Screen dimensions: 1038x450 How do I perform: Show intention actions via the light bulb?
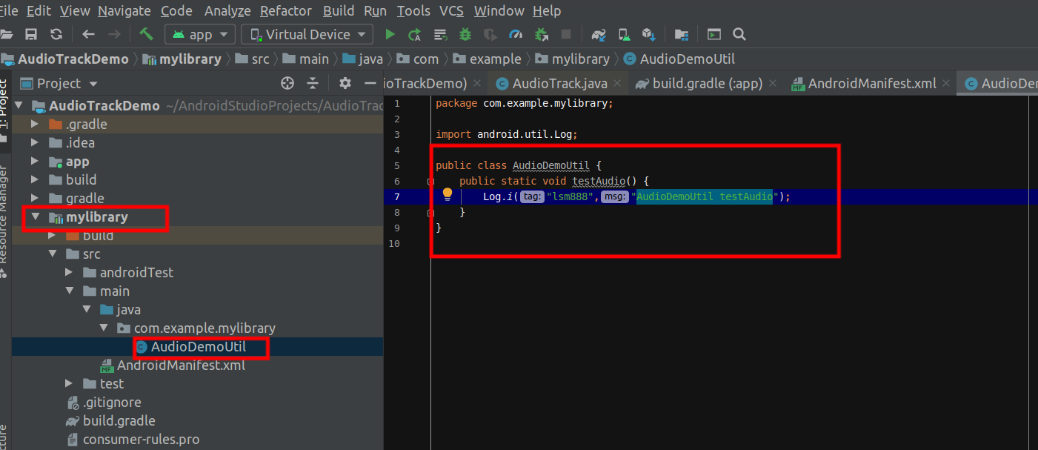[448, 195]
